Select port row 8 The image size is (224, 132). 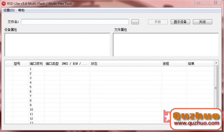click(x=109, y=100)
